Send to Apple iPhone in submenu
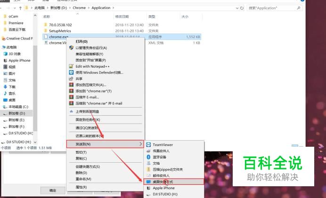Viewport: 326px width, 198px height. tap(163, 188)
